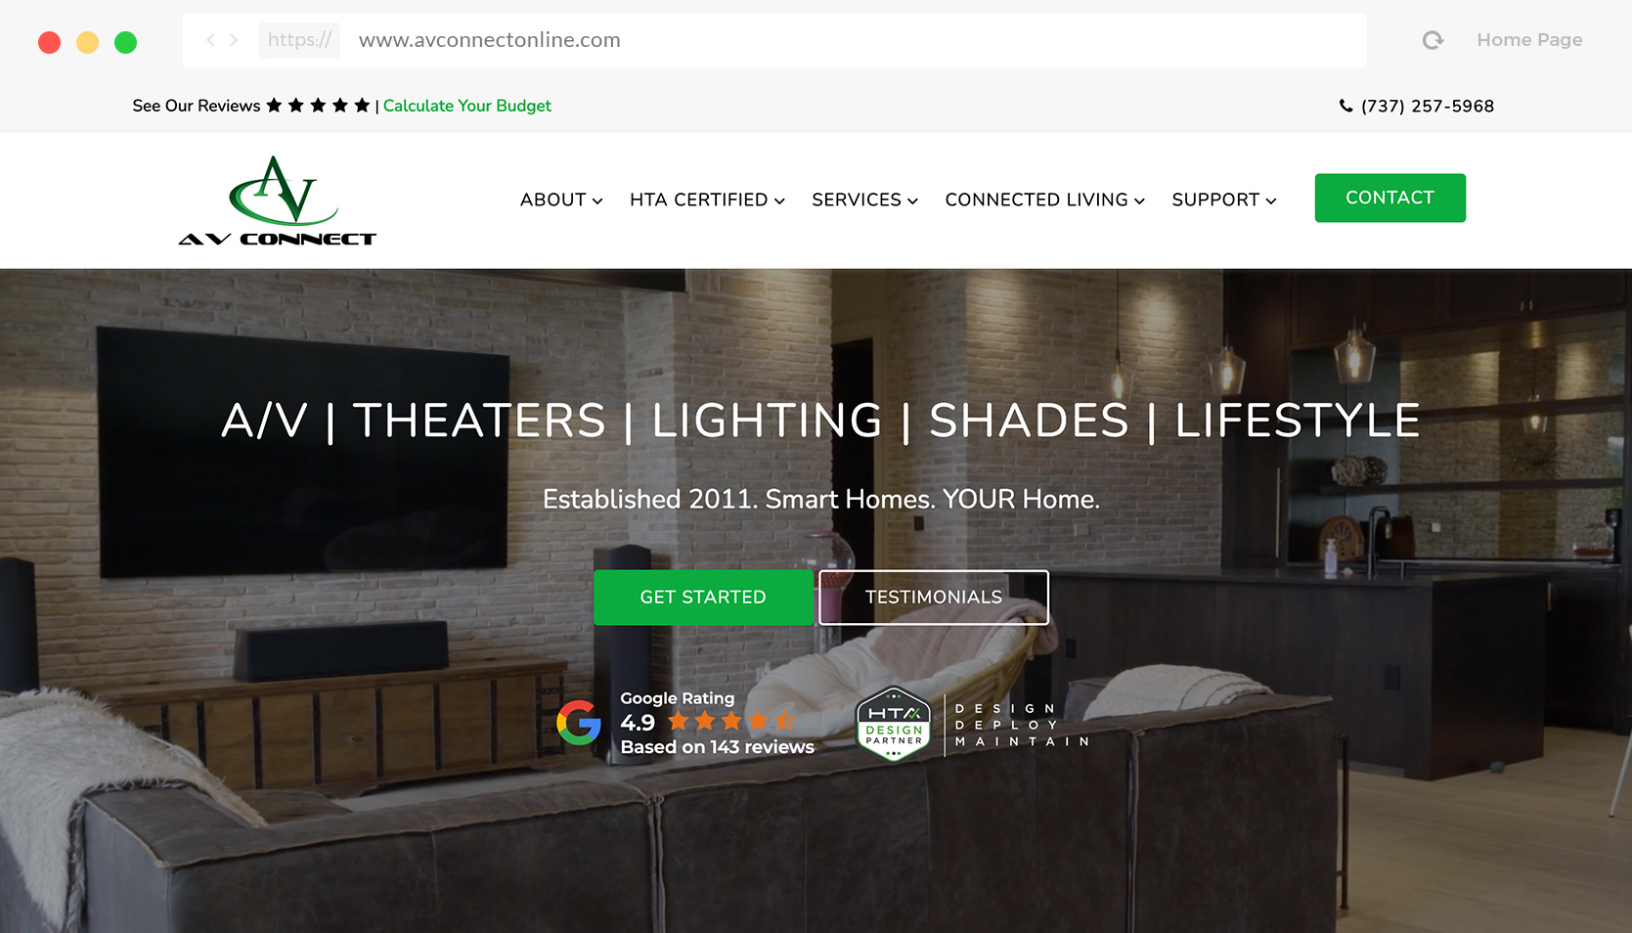The height and width of the screenshot is (933, 1632).
Task: Click the GET STARTED button
Action: [x=703, y=597]
